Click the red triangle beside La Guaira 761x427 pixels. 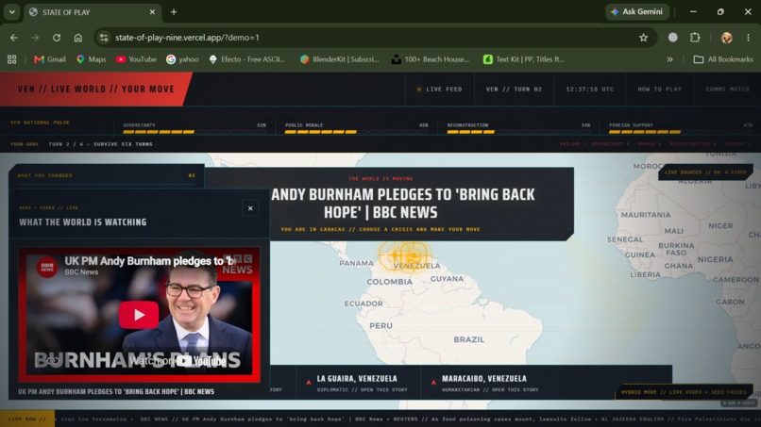tap(308, 383)
